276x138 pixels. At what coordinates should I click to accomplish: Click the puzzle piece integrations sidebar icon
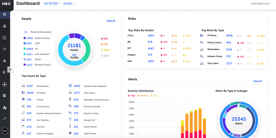click(x=4, y=108)
